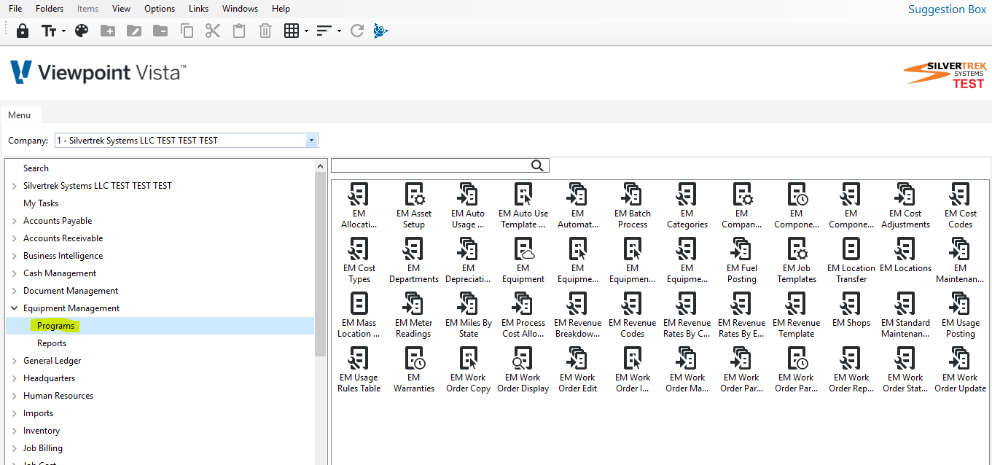The height and width of the screenshot is (465, 992).
Task: Open the File menu
Action: (15, 9)
